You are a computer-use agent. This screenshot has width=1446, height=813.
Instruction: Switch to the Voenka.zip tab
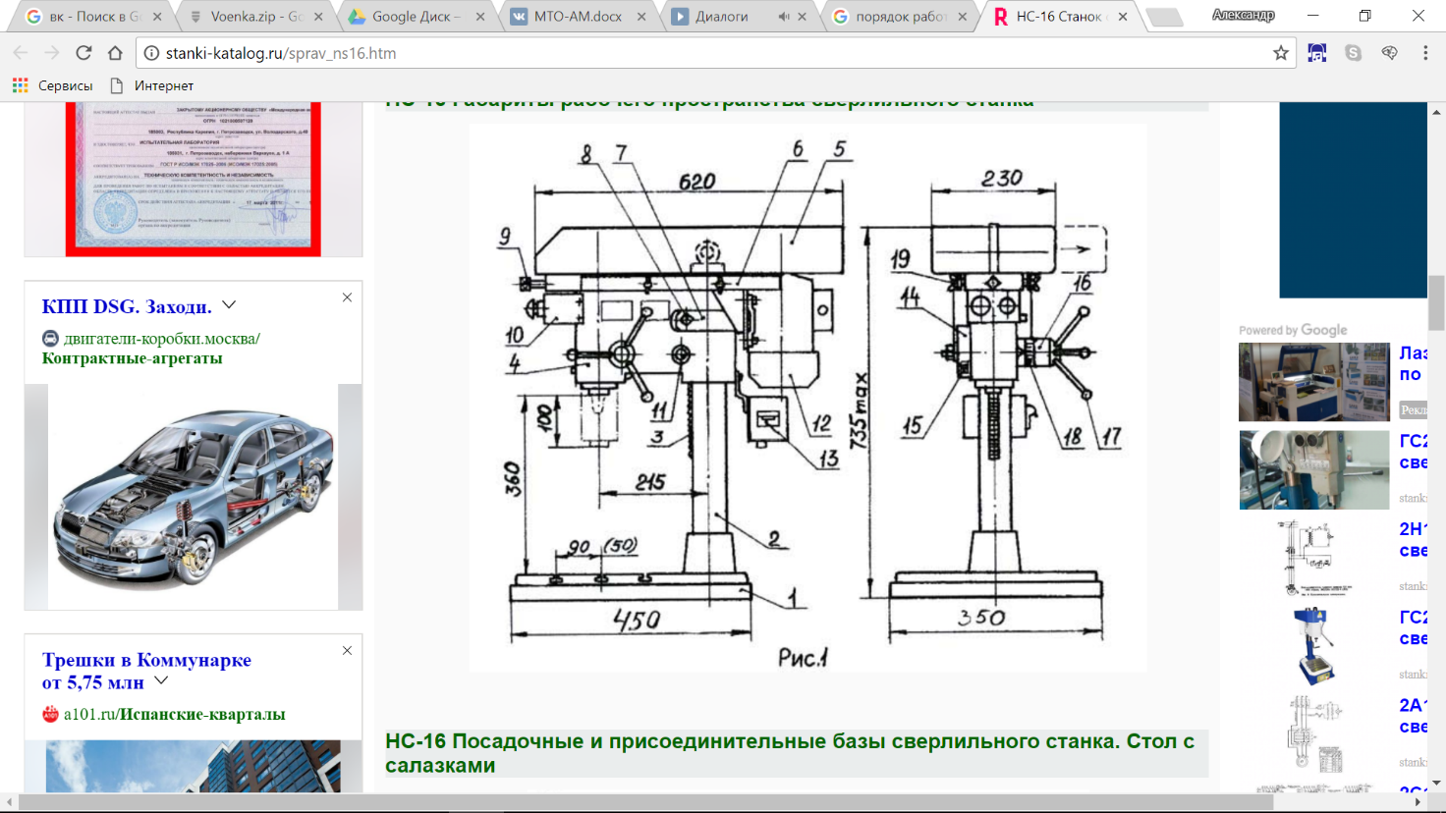tap(255, 17)
